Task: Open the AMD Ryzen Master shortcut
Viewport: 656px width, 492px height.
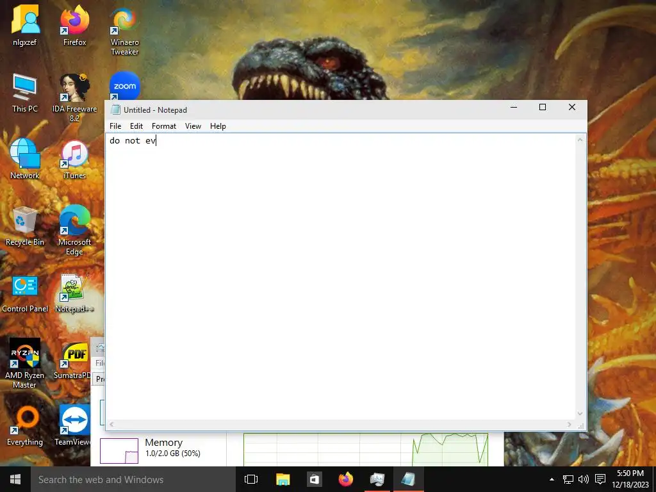Action: click(25, 363)
